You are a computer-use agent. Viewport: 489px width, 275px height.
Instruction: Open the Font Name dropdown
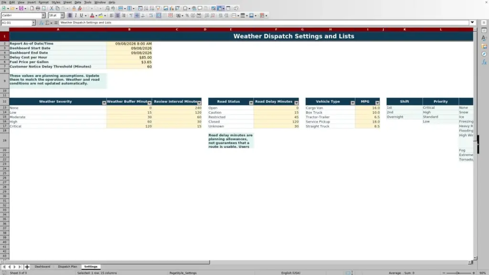(x=43, y=15)
